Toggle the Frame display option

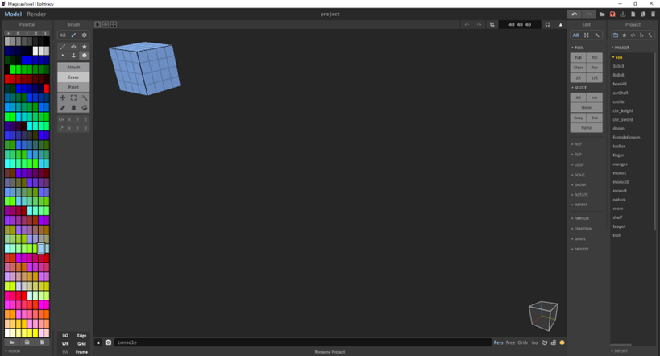81,351
